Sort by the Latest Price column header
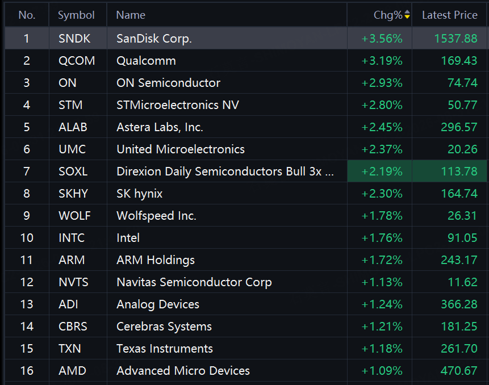The height and width of the screenshot is (385, 489). click(x=449, y=15)
